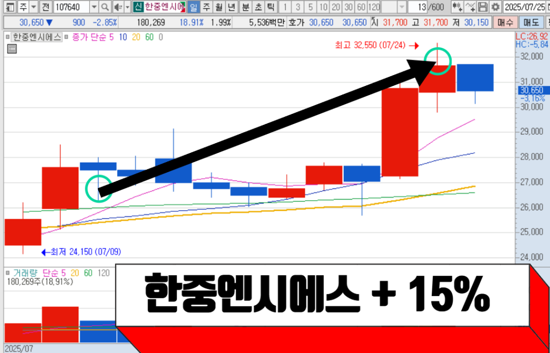
Task: Choose the 3 interval button
Action: click(298, 6)
